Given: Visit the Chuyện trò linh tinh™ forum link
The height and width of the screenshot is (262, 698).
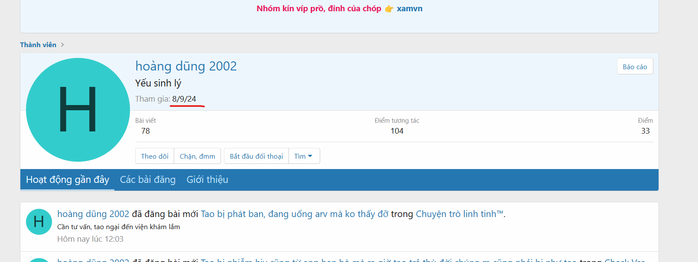Looking at the screenshot, I should pos(459,214).
